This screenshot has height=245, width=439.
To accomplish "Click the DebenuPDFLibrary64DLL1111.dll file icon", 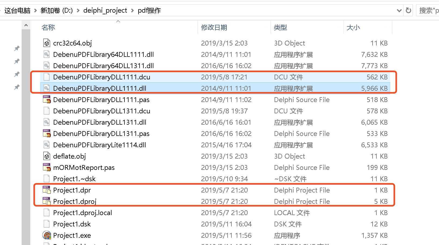I will (47, 54).
